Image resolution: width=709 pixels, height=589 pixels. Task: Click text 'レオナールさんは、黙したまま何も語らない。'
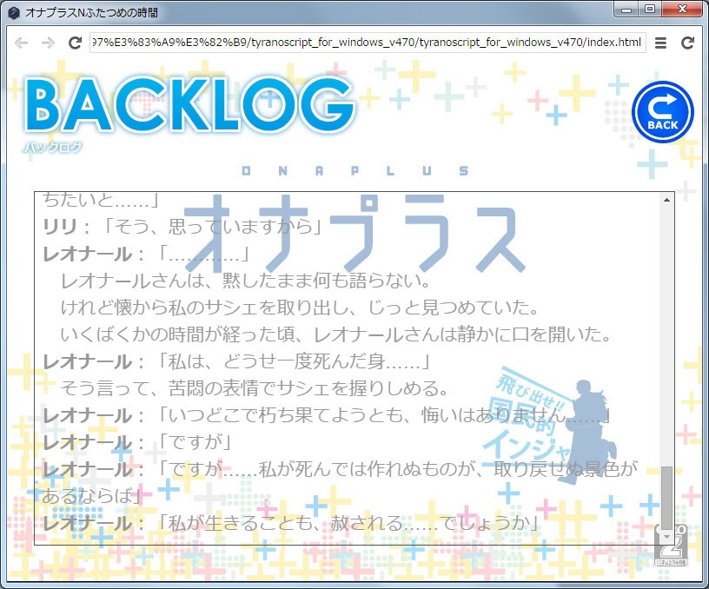coord(245,281)
